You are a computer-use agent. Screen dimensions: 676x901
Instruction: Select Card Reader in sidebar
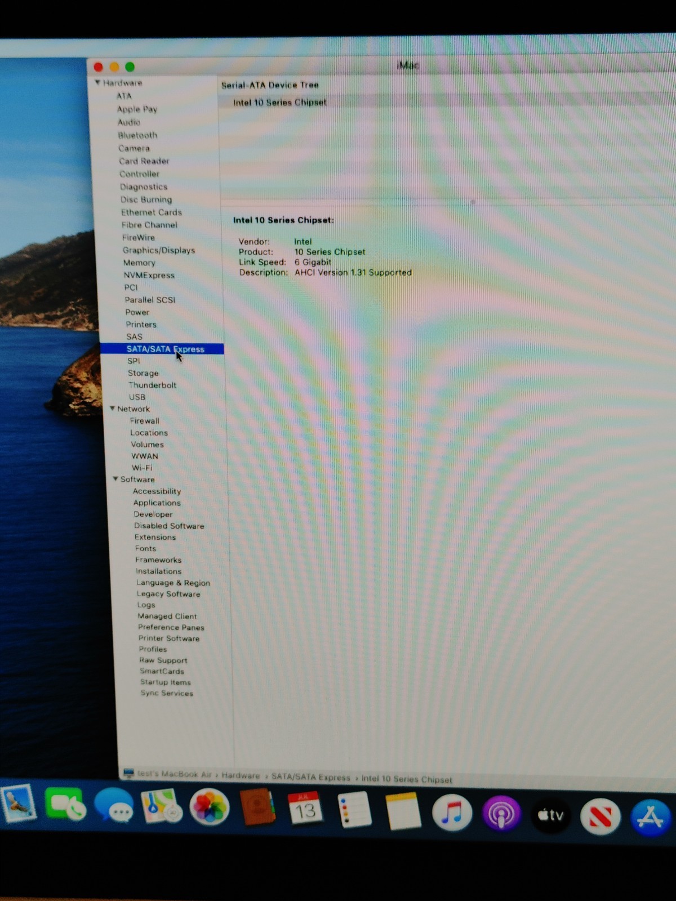pyautogui.click(x=144, y=161)
